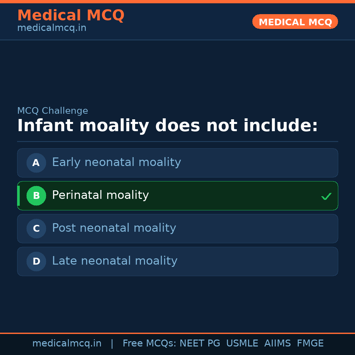Select answer option C Post neonatal moality
This screenshot has width=355, height=355.
coord(177,228)
